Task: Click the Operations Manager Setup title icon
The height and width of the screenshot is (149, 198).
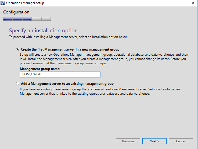Action: [x=3, y=3]
